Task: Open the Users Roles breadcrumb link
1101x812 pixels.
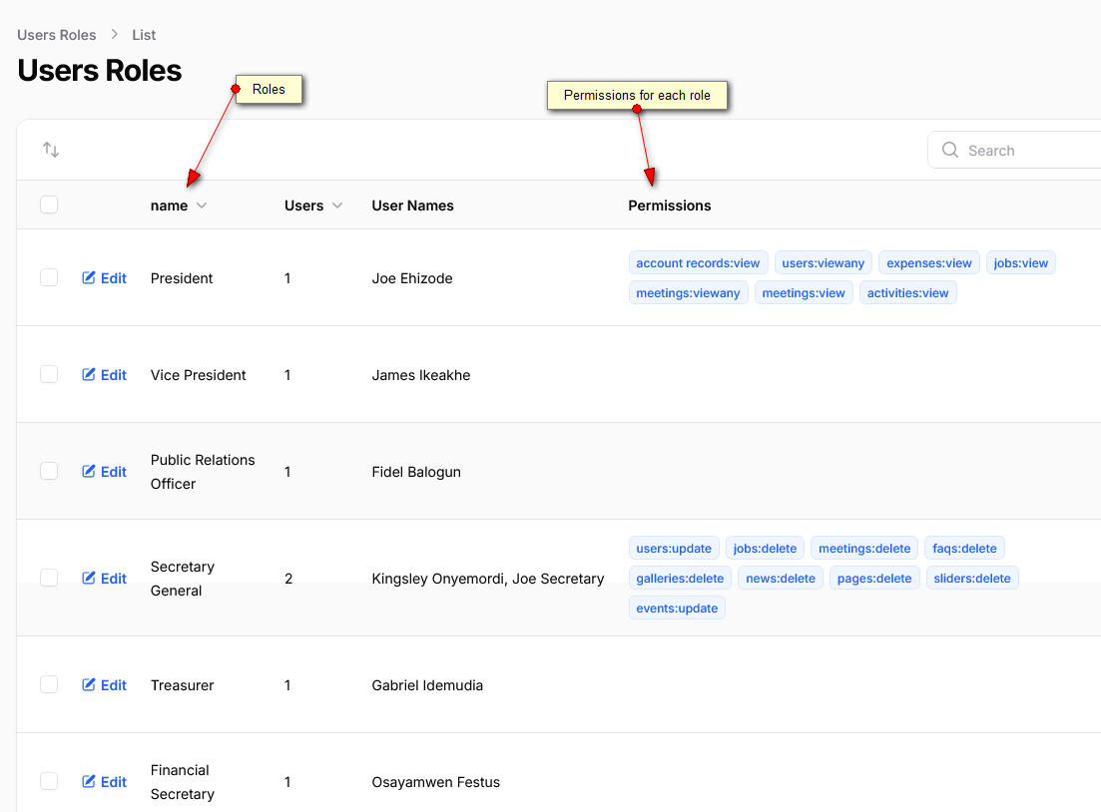Action: coord(57,35)
